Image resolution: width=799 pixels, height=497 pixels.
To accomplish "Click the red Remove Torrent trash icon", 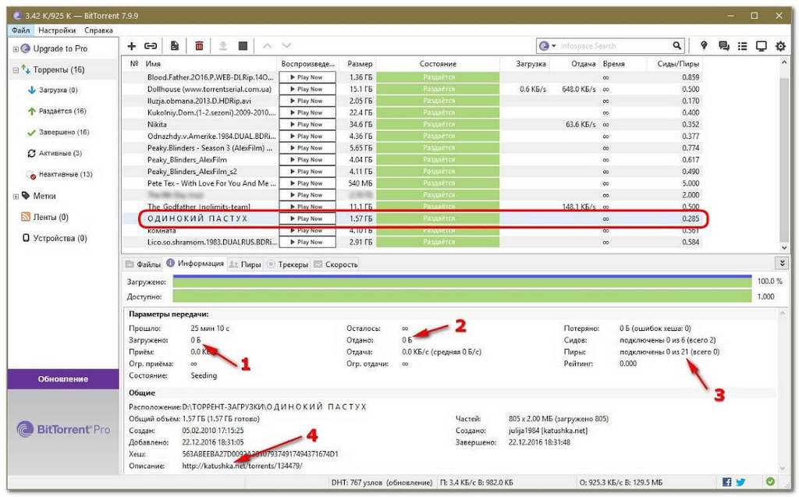I will (x=199, y=46).
